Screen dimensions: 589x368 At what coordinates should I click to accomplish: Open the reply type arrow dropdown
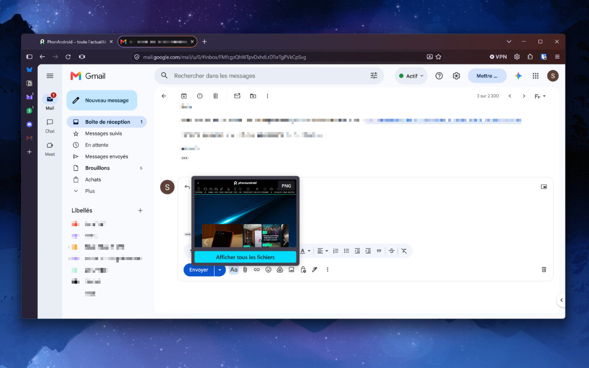click(x=187, y=187)
